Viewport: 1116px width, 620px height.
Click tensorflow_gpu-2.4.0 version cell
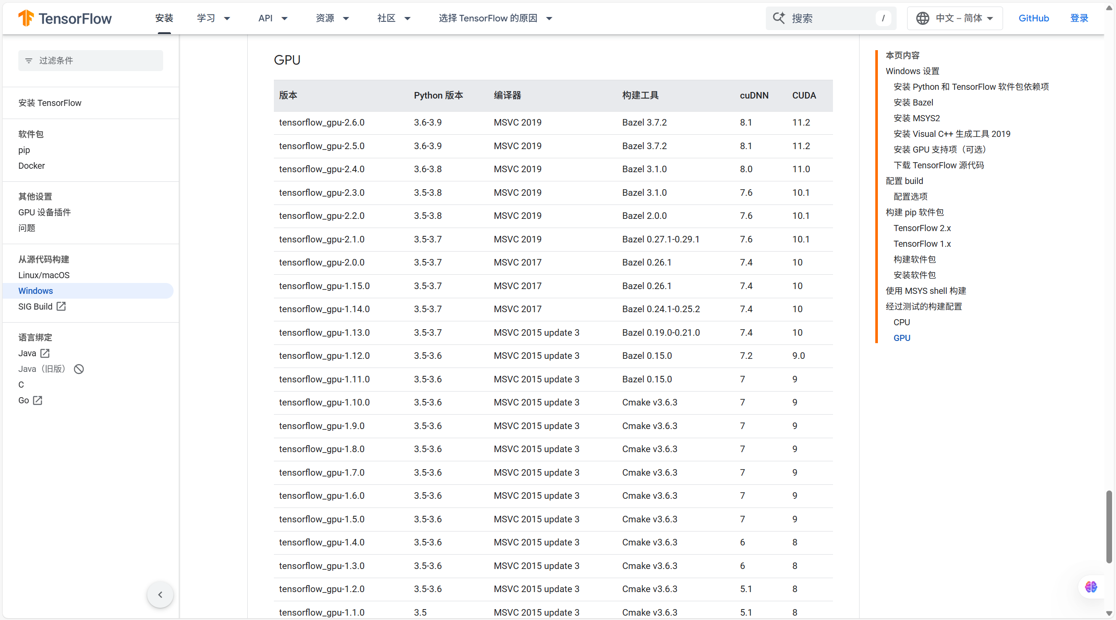coord(322,169)
